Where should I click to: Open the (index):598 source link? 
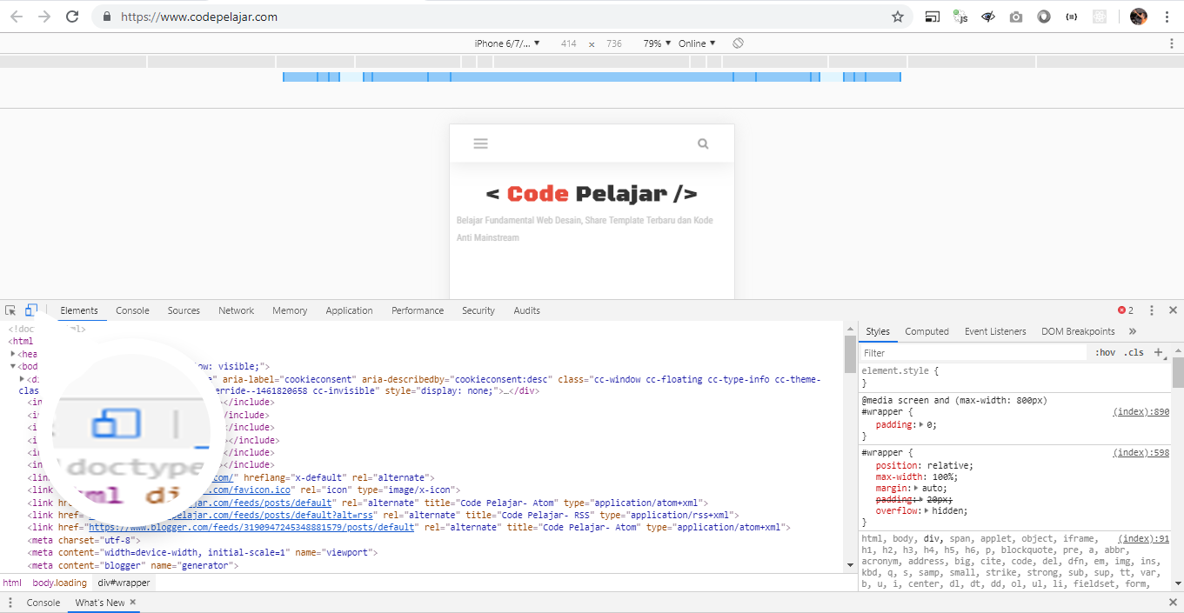pos(1141,453)
